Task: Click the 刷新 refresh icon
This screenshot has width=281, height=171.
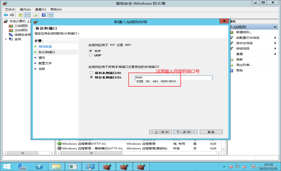Action: coord(232,60)
